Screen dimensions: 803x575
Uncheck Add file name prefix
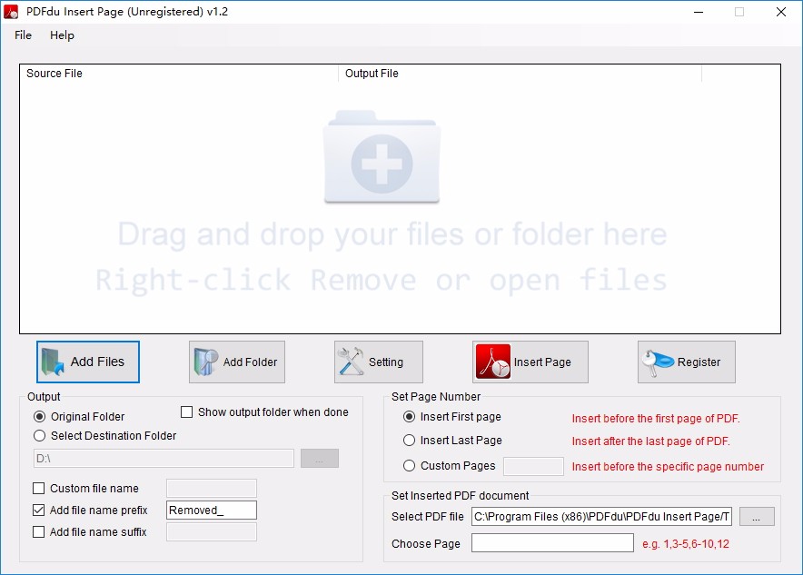pyautogui.click(x=38, y=510)
